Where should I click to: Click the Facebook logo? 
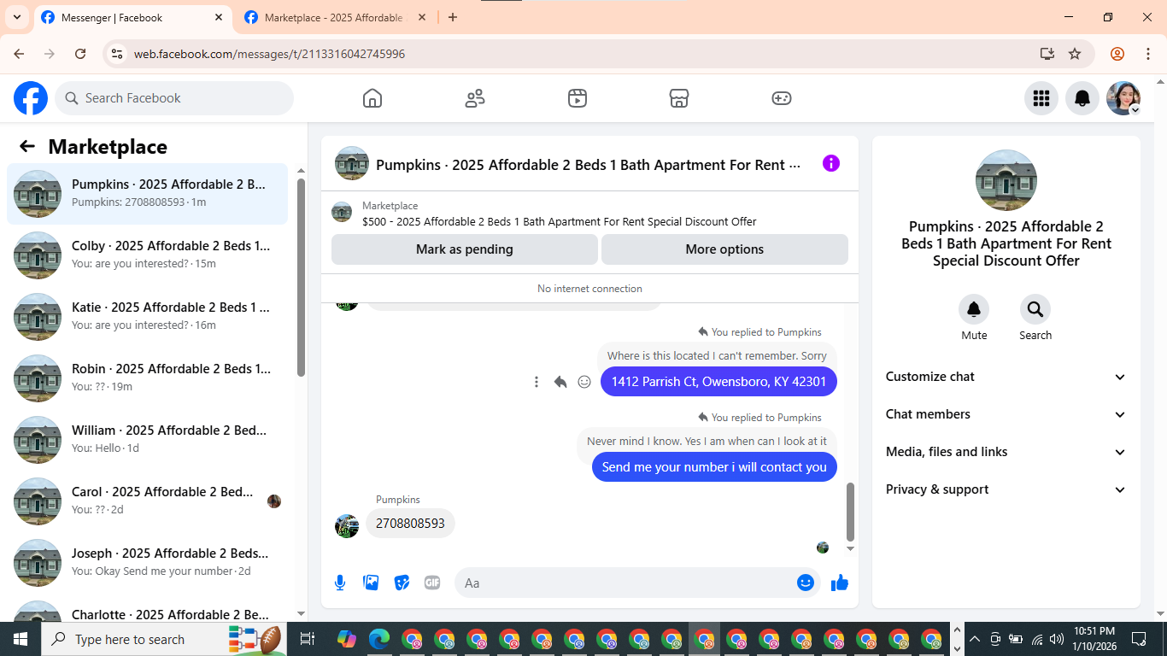point(31,98)
